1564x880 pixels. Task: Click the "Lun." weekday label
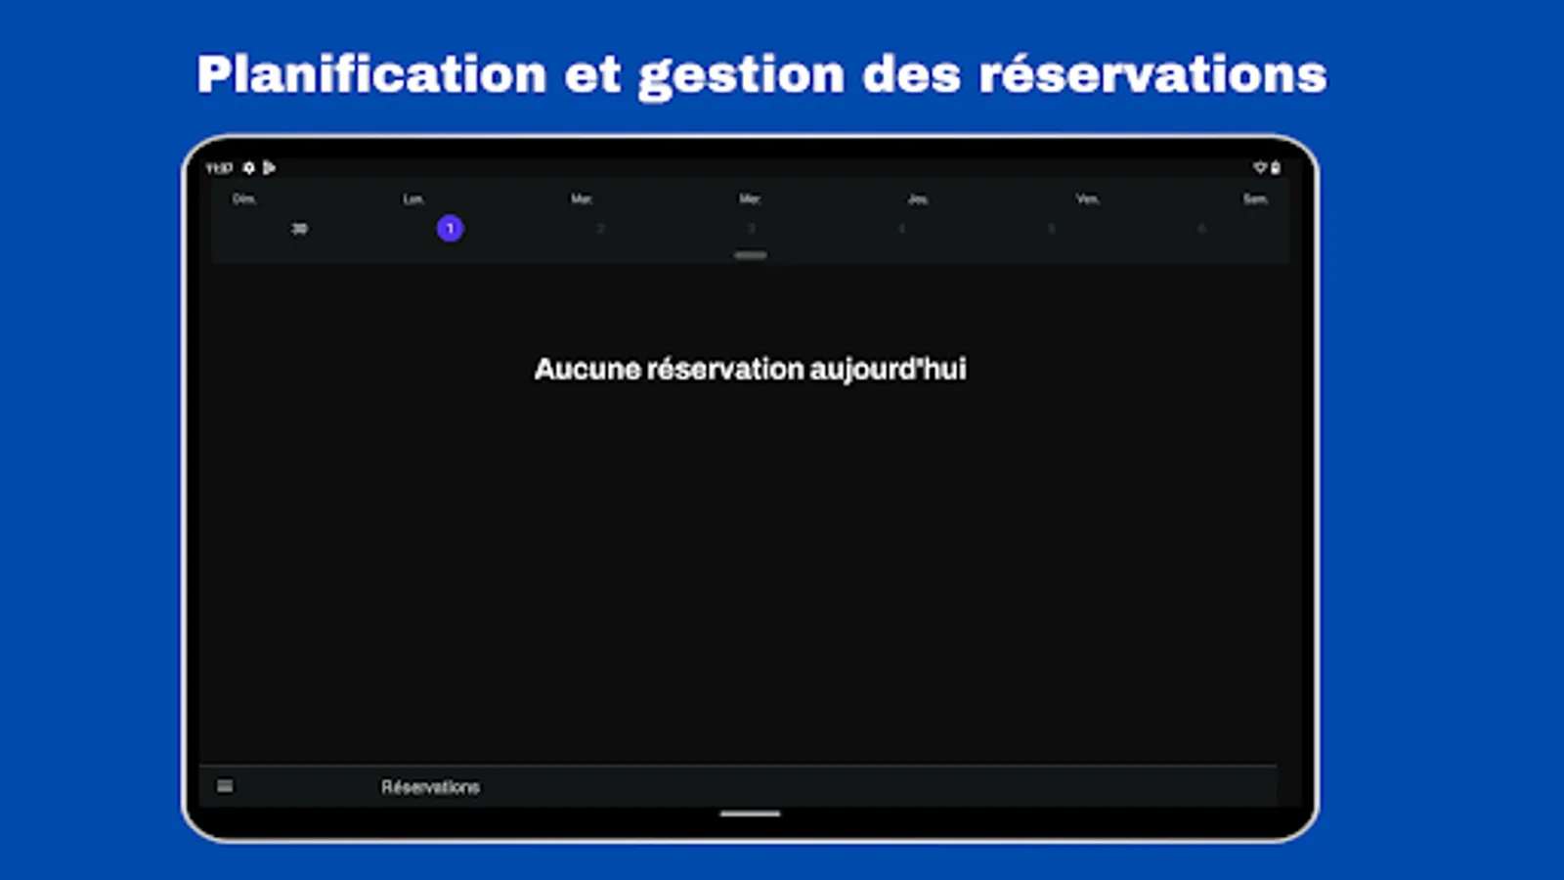(413, 199)
